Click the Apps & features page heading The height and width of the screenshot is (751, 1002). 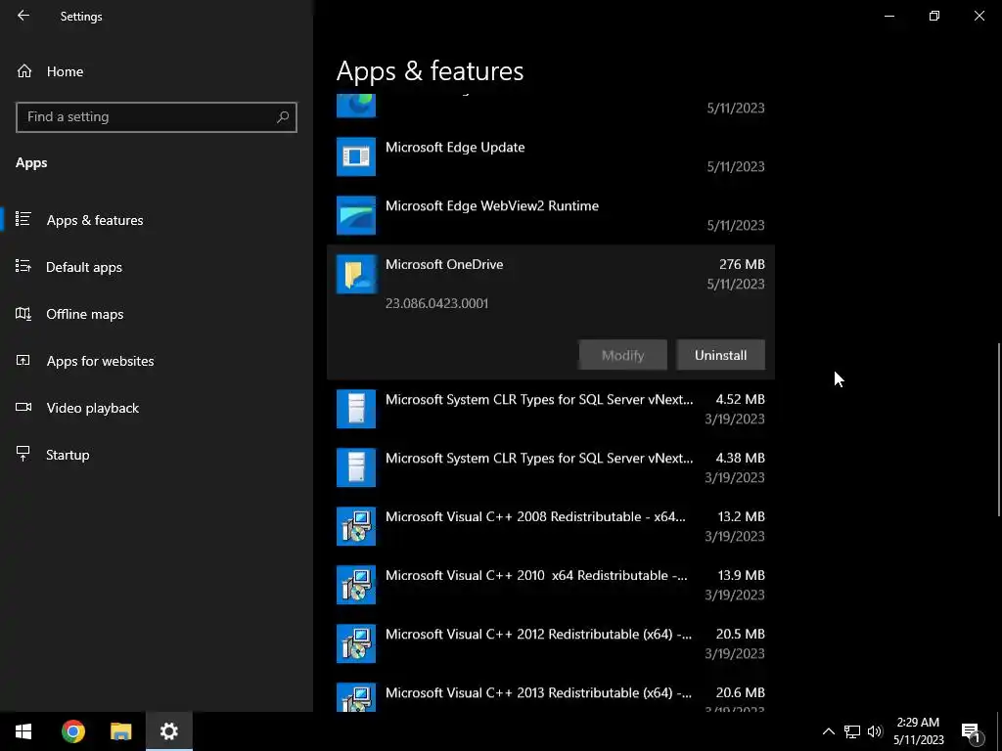pyautogui.click(x=430, y=70)
